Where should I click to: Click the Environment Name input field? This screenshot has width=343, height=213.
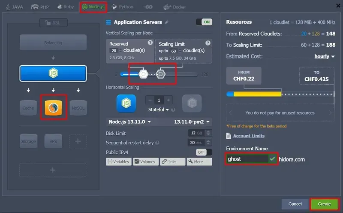247,159
